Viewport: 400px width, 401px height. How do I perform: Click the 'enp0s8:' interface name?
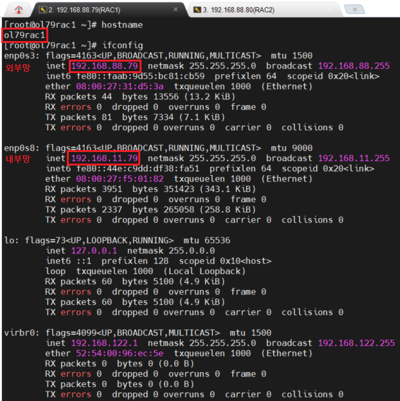coord(22,148)
